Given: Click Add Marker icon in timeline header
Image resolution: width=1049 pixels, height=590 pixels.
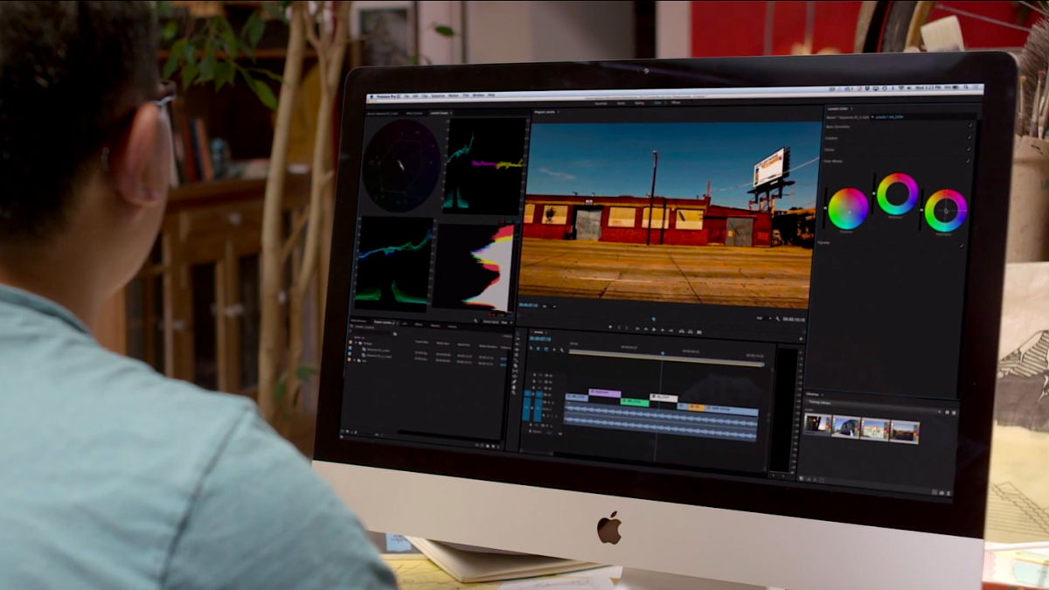Looking at the screenshot, I should [x=554, y=349].
